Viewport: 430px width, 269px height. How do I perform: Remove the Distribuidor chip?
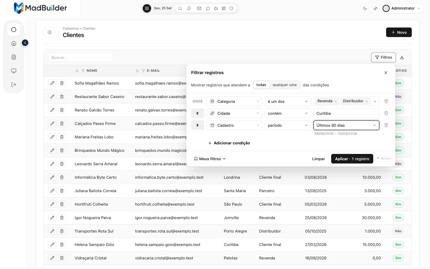(x=367, y=101)
